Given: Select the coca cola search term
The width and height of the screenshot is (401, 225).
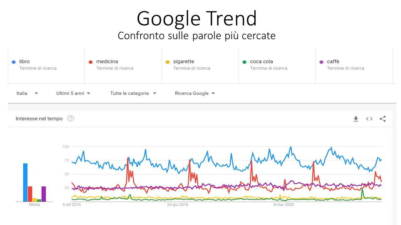Looking at the screenshot, I should click(261, 62).
